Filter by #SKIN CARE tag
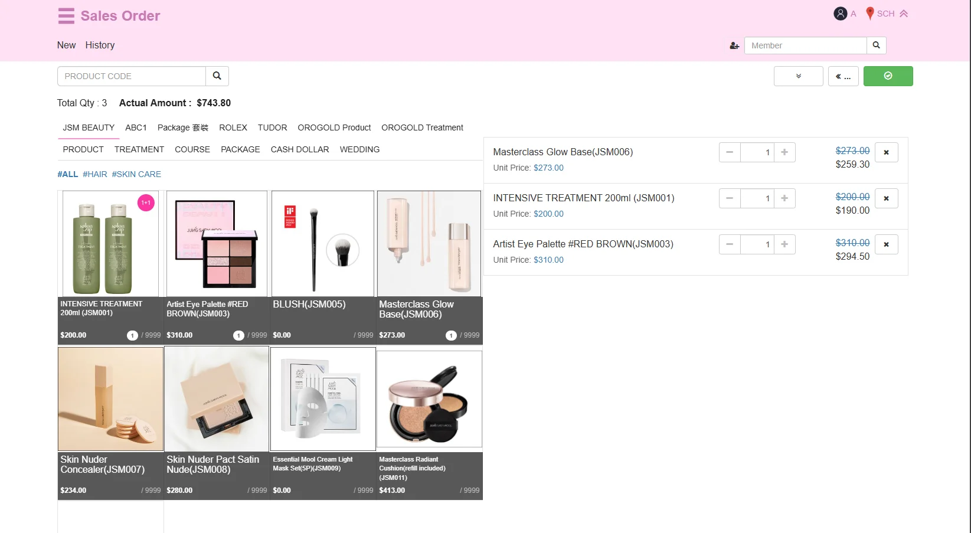This screenshot has height=533, width=971. [136, 174]
